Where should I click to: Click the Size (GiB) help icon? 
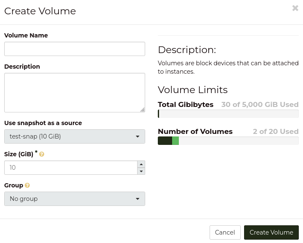point(42,155)
